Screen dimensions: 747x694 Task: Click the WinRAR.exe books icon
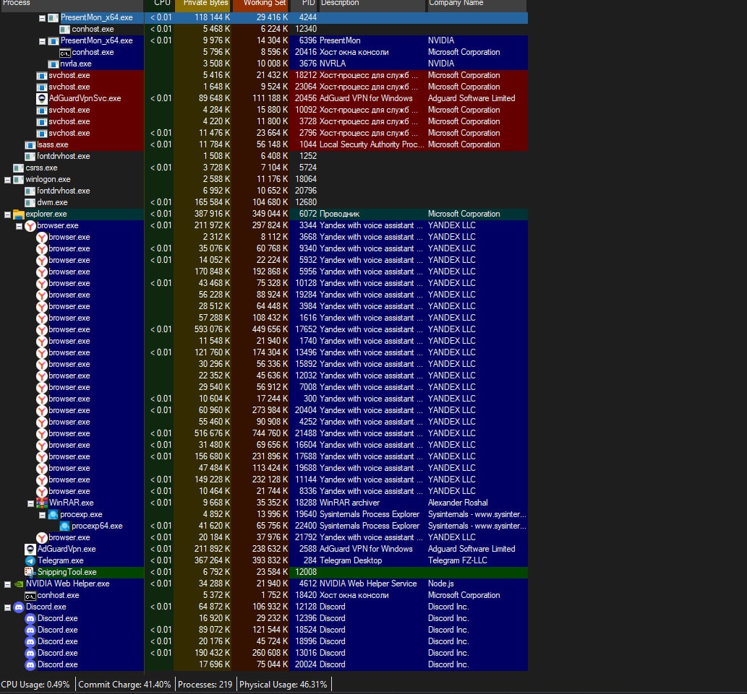[x=42, y=503]
